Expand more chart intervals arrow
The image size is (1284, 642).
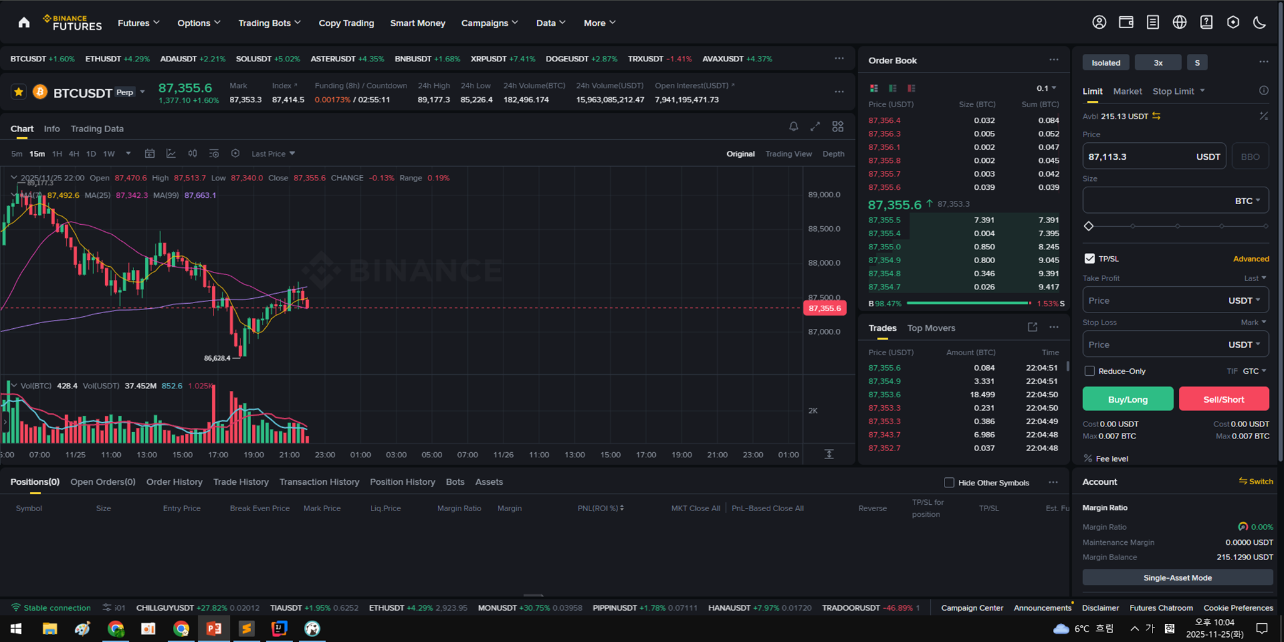click(x=128, y=153)
